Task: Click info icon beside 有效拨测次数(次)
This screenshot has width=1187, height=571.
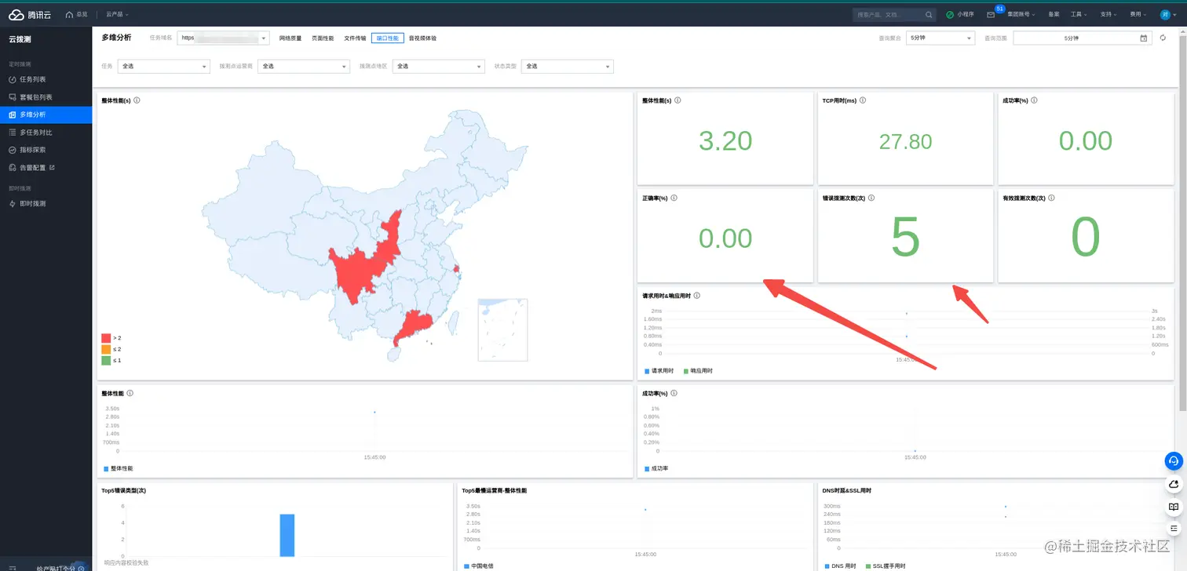Action: (x=1052, y=198)
